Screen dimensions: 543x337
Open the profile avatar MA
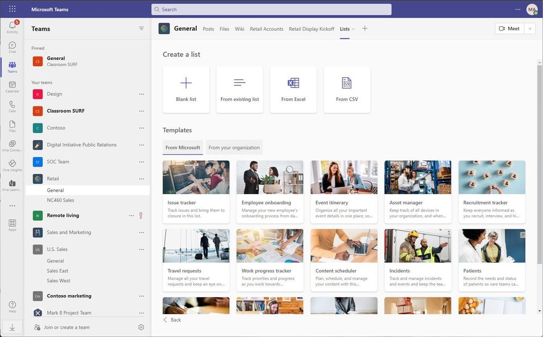[x=532, y=9]
